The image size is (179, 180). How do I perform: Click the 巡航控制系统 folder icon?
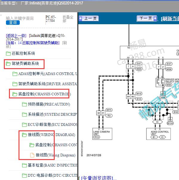pyautogui.click(x=8, y=54)
